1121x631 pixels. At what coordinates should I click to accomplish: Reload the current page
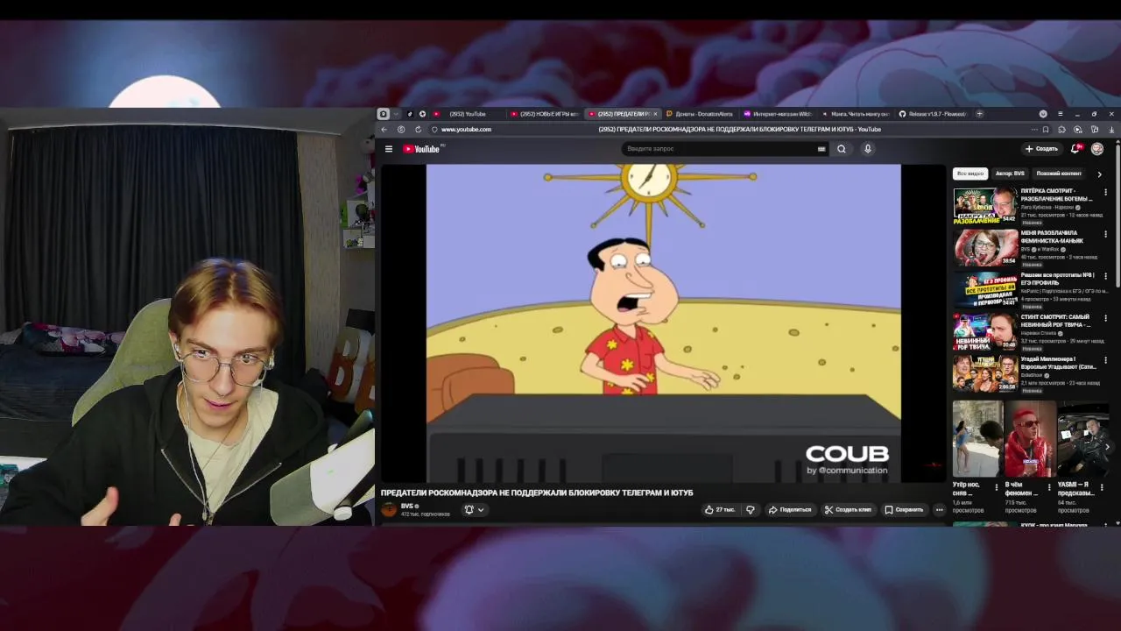pyautogui.click(x=418, y=130)
